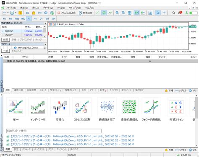
Task: Open the chart type dropdown arrow
Action: pyautogui.click(x=8, y=13)
